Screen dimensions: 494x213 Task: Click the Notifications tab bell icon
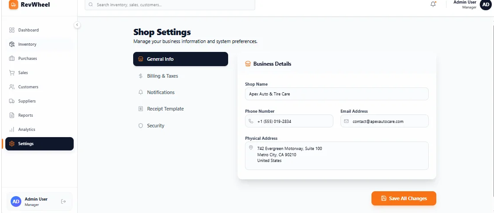click(141, 92)
